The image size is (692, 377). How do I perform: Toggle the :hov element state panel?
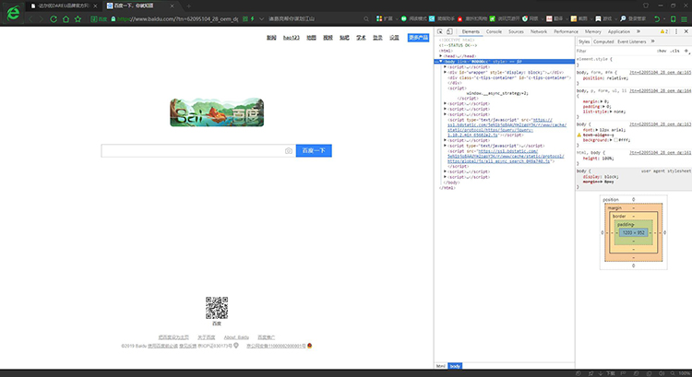(x=662, y=51)
